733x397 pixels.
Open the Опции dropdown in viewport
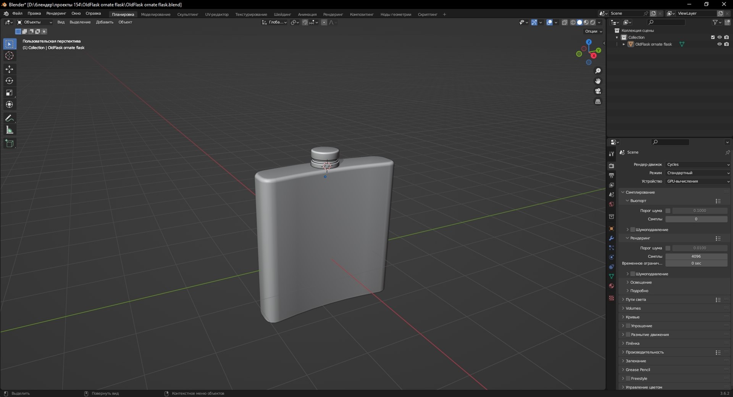coord(593,31)
